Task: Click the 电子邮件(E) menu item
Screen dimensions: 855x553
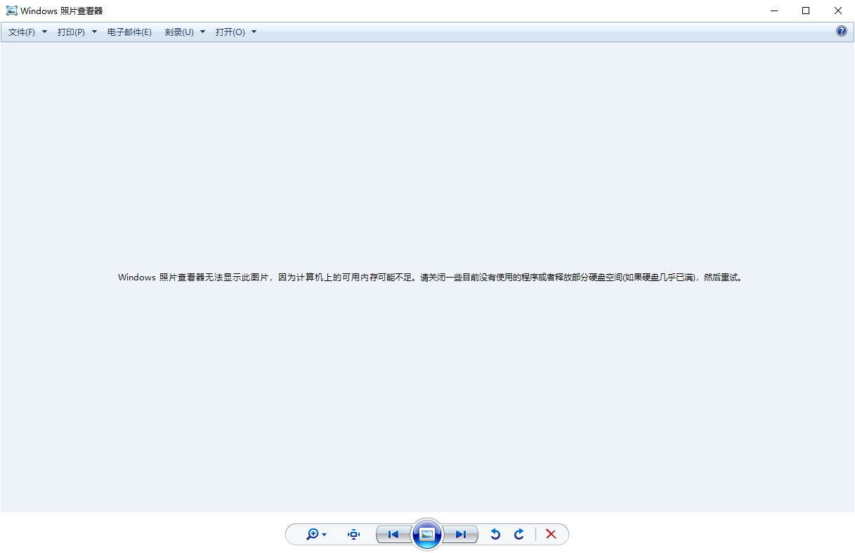Action: coord(129,32)
